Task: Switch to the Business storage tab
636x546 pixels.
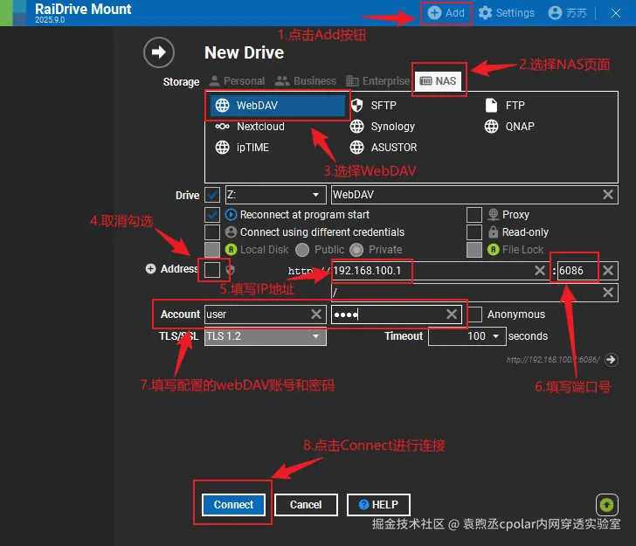Action: [306, 81]
